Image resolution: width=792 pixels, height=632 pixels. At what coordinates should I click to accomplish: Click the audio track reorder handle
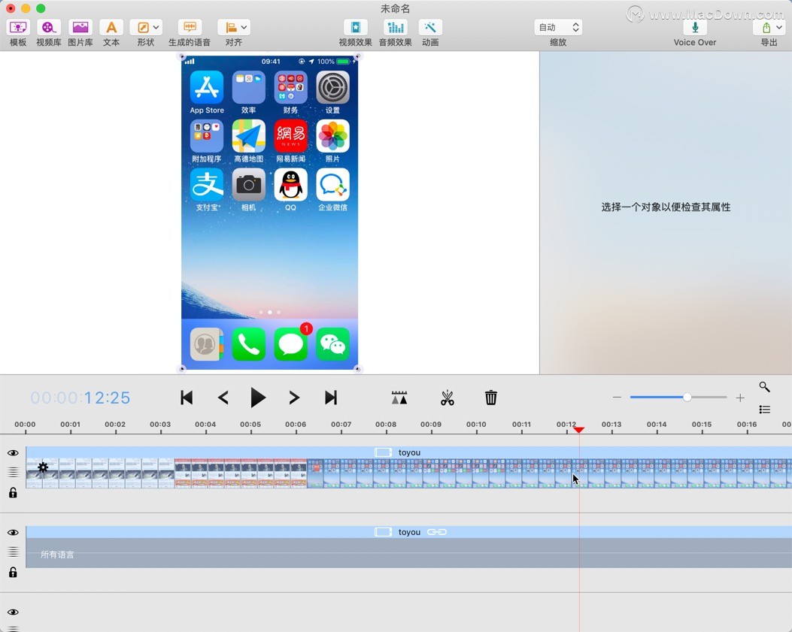13,552
